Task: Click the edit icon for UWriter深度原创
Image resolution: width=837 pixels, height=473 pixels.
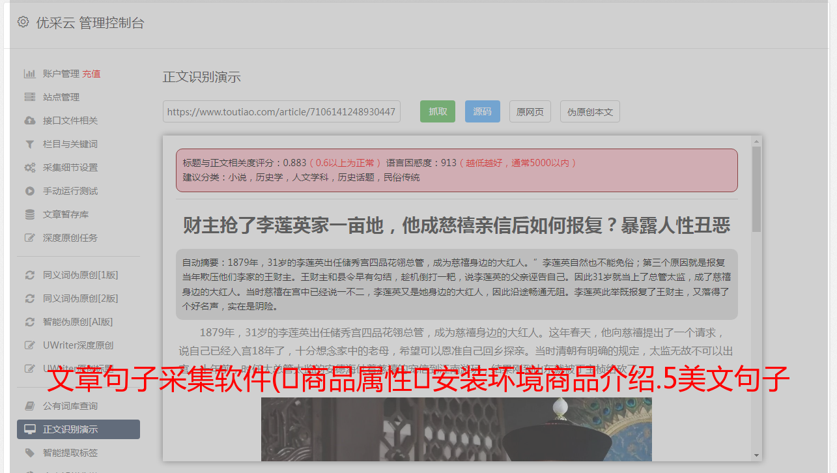Action: click(30, 345)
